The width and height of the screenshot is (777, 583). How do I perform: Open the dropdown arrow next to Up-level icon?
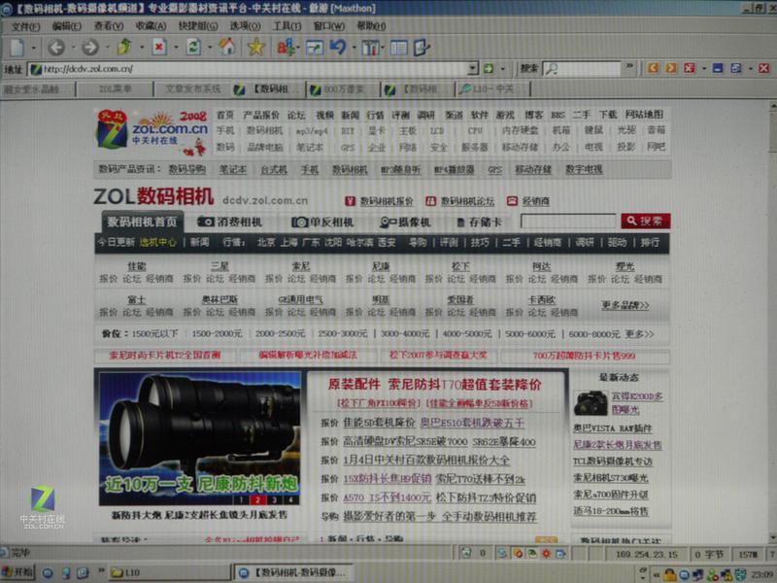(142, 48)
